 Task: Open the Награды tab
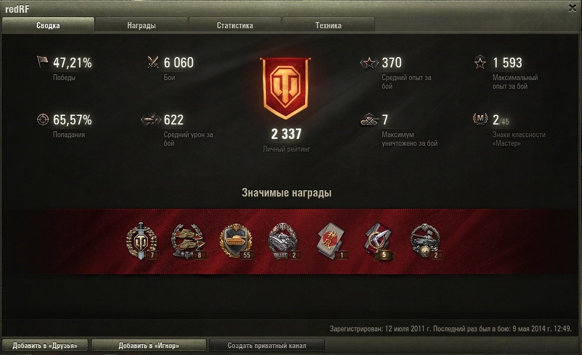141,25
